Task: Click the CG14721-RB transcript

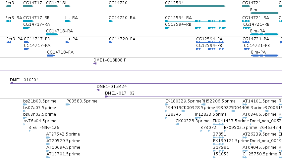Action: pos(247,28)
